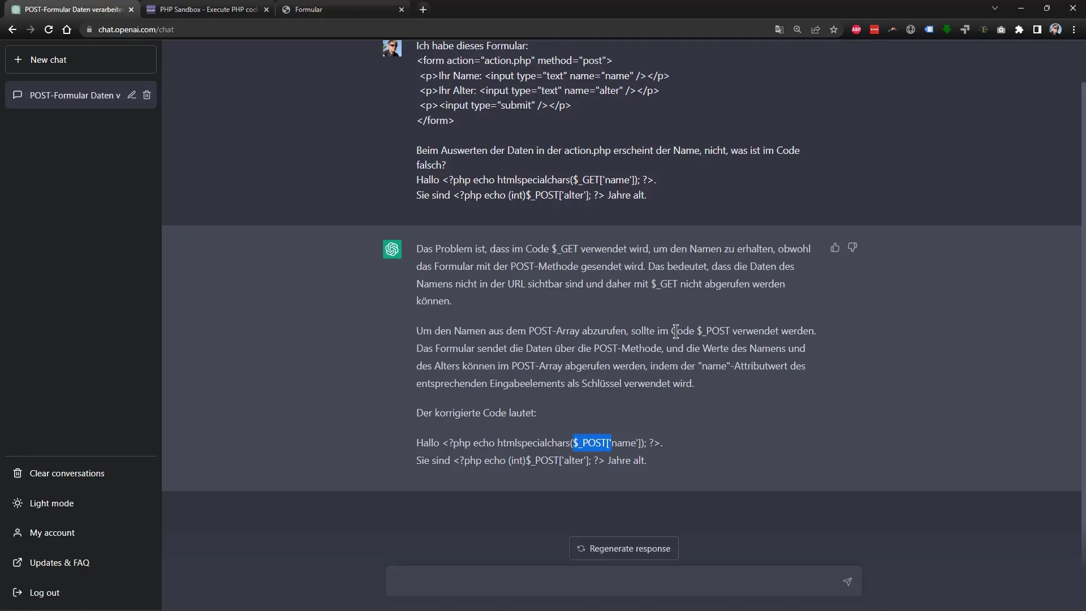This screenshot has width=1086, height=611.
Task: Open the zoom magnifier in address bar
Action: click(x=798, y=29)
